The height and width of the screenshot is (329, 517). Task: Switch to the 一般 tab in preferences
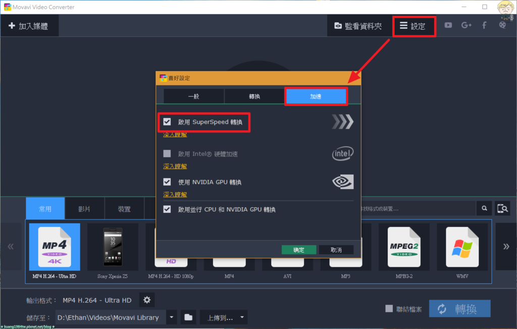(193, 97)
